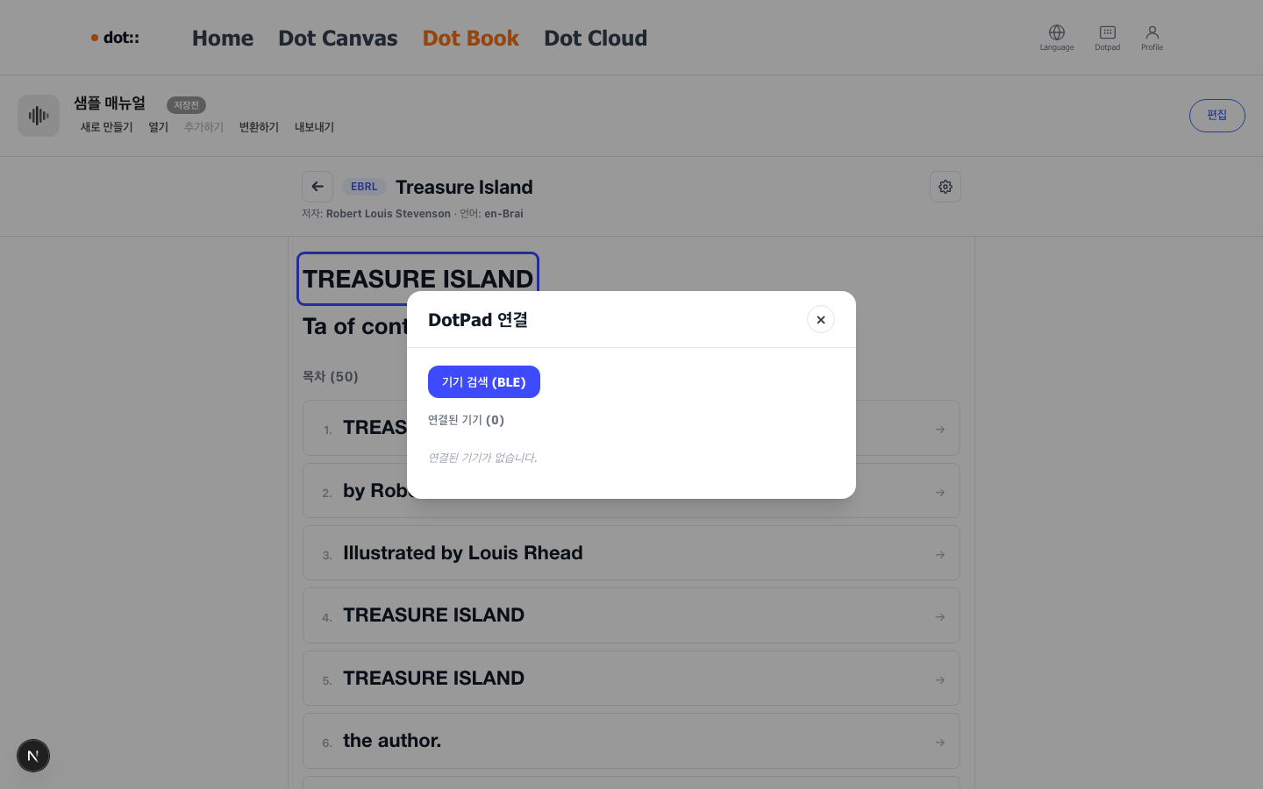Screen dimensions: 1263x789
Task: Click the audio waveform icon
Action: coord(39,116)
